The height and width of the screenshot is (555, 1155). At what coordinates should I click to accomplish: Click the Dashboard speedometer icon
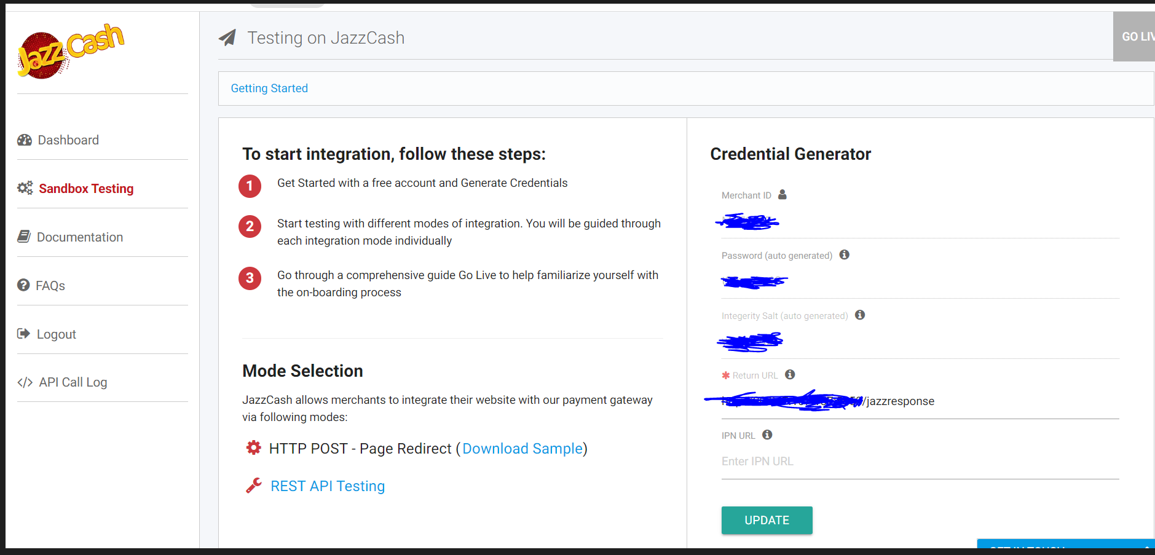(x=25, y=140)
